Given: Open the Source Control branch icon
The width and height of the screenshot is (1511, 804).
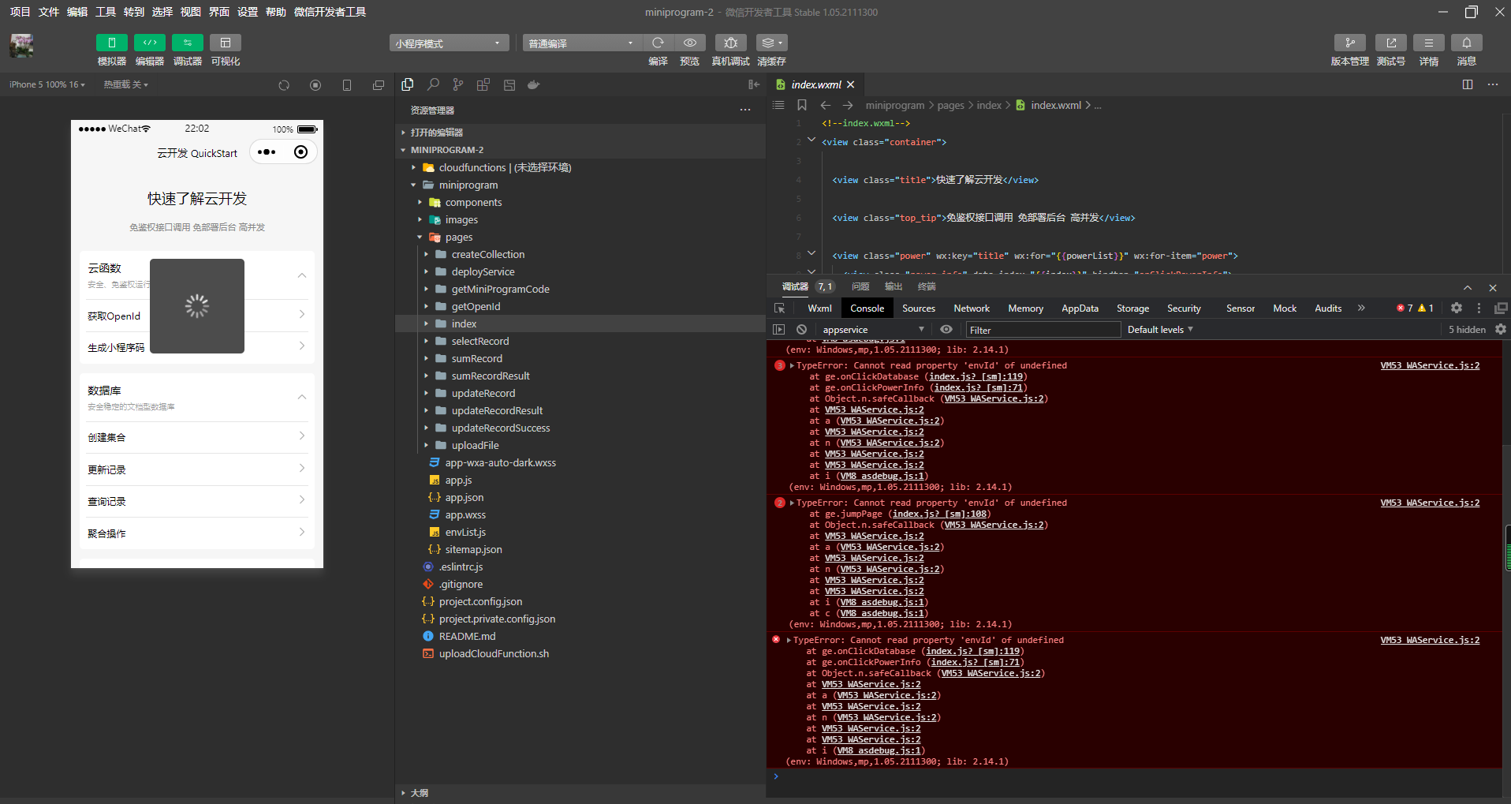Looking at the screenshot, I should pos(458,84).
